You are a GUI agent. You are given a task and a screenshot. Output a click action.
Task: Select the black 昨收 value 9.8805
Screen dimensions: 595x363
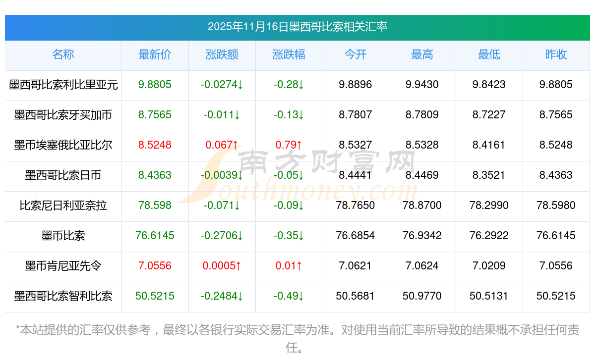pos(556,85)
